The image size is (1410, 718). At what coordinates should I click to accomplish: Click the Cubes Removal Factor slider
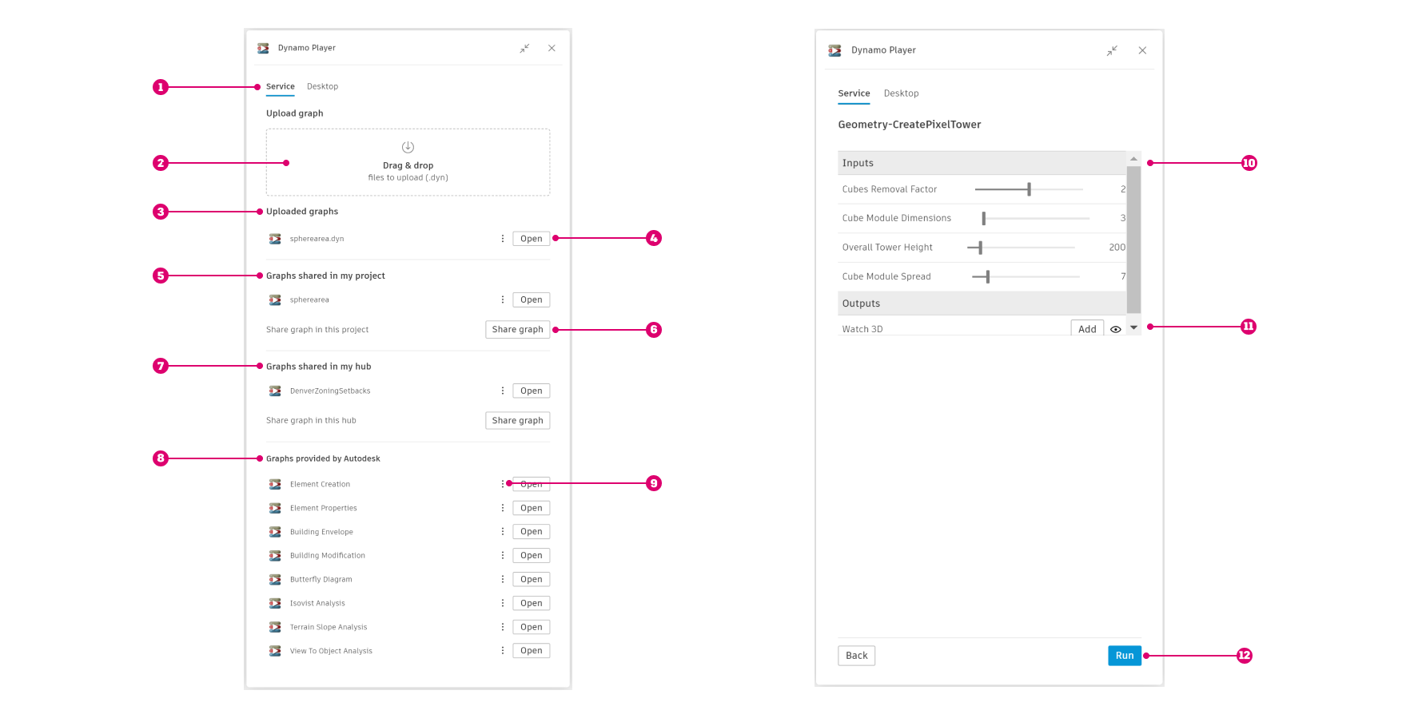tap(1029, 189)
